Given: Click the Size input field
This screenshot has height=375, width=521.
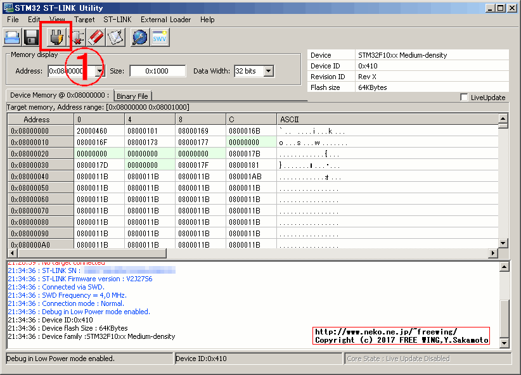Looking at the screenshot, I should pos(157,71).
